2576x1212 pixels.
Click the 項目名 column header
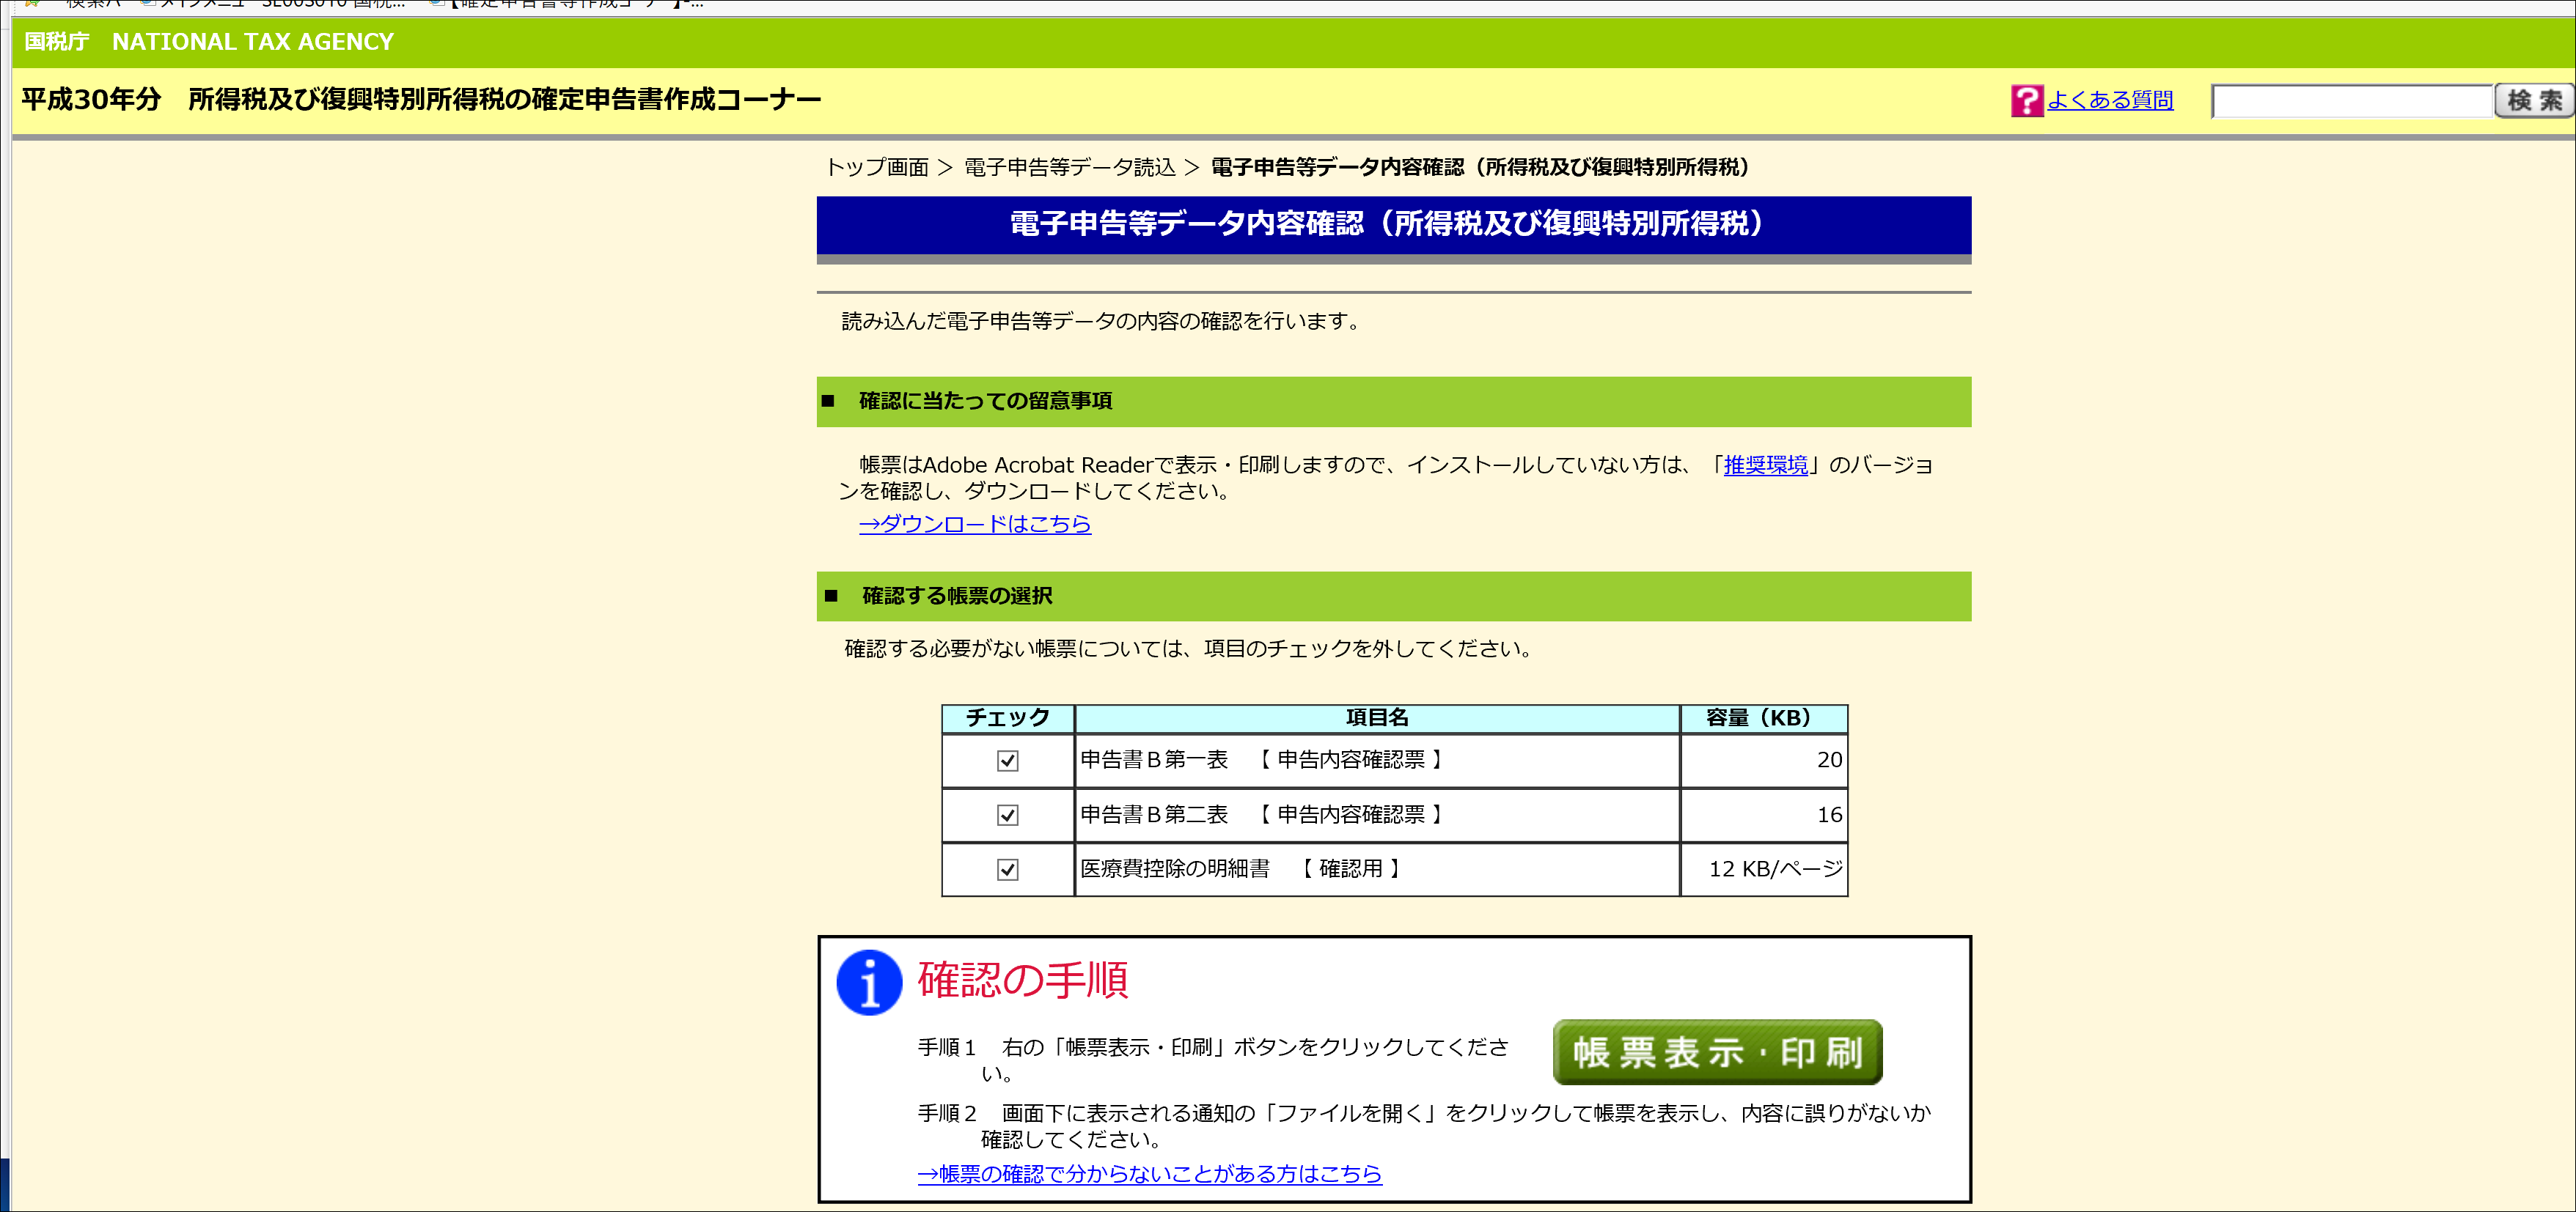click(1377, 717)
